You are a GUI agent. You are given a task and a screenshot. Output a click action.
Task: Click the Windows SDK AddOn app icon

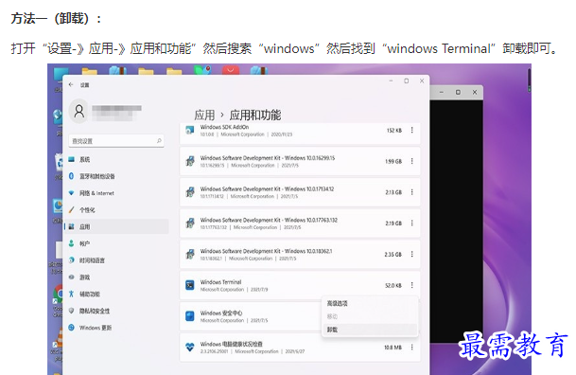(190, 130)
